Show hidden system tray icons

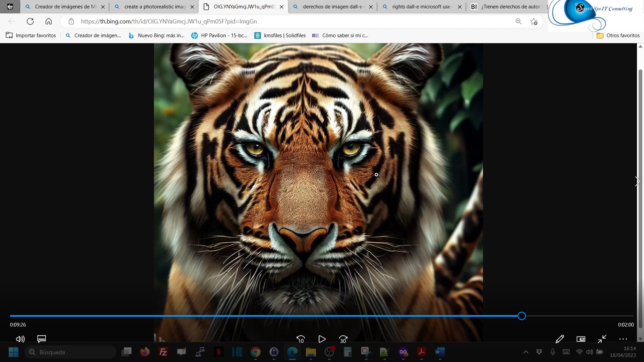click(526, 352)
